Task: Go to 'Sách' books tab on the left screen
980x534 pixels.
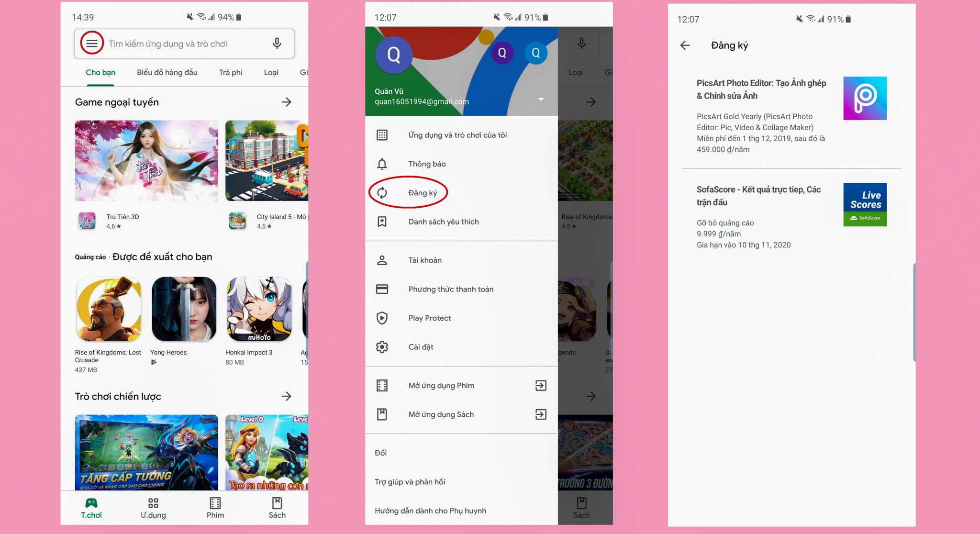Action: click(277, 508)
